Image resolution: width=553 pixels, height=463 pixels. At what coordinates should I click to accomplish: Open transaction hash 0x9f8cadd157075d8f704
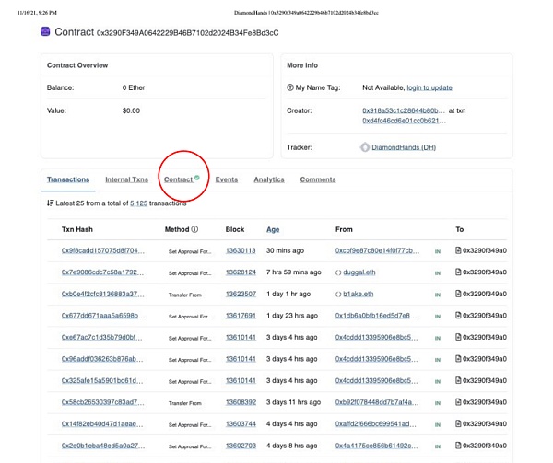tap(102, 250)
